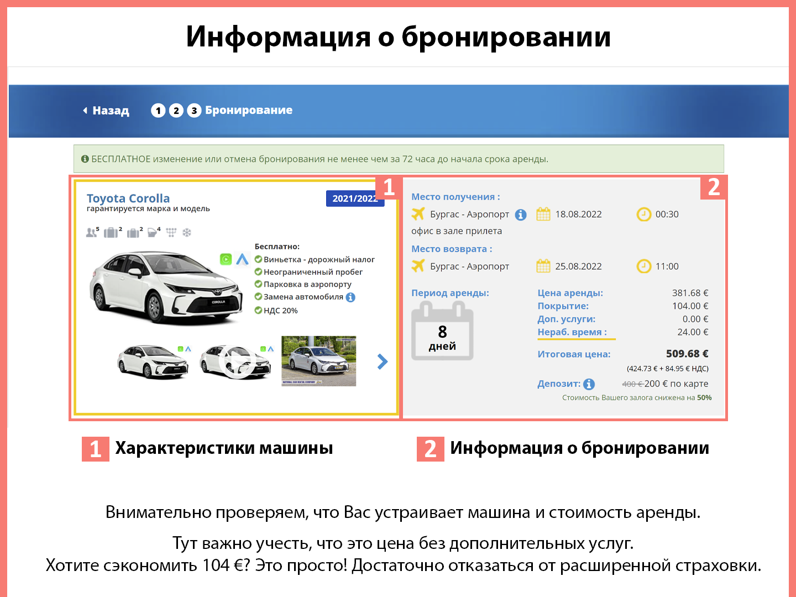Click the green Android Auto icon

[226, 259]
